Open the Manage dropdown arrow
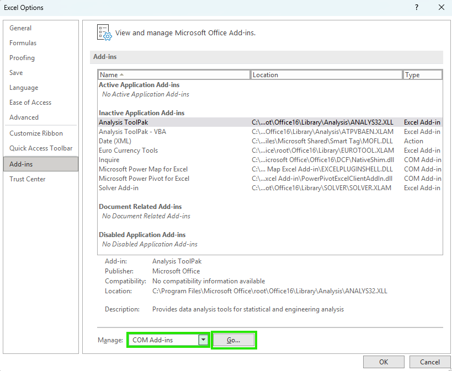 [203, 340]
